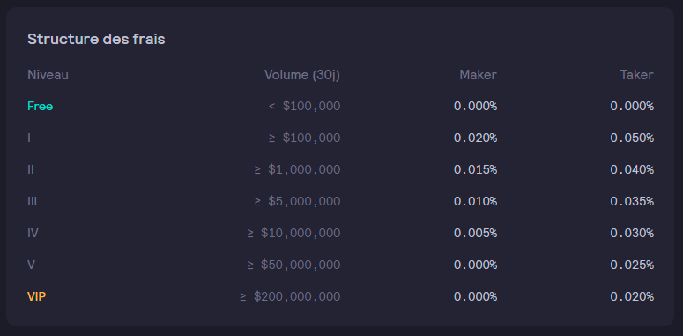Click the 0.050% taker fee value
Image resolution: width=683 pixels, height=336 pixels.
tap(632, 138)
